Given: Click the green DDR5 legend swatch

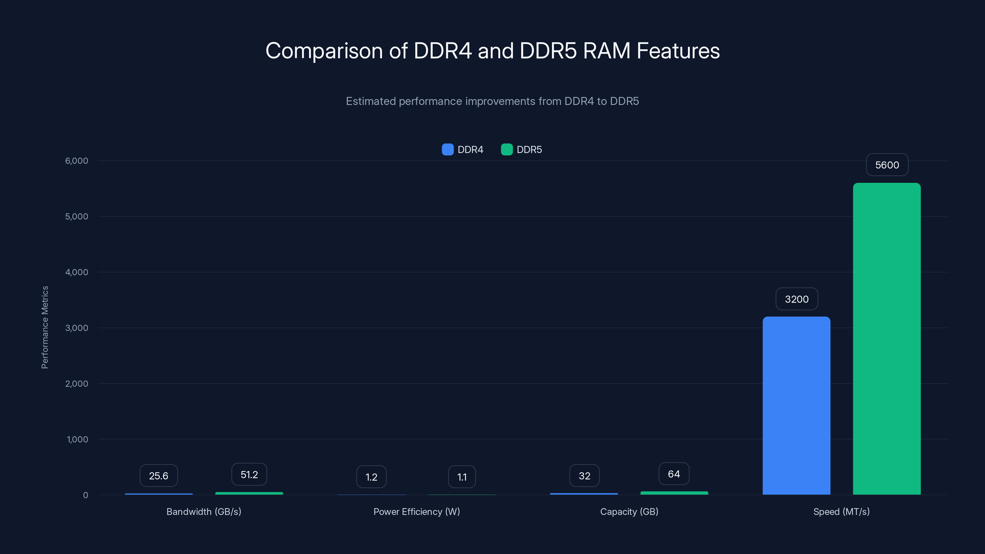Looking at the screenshot, I should tap(507, 150).
